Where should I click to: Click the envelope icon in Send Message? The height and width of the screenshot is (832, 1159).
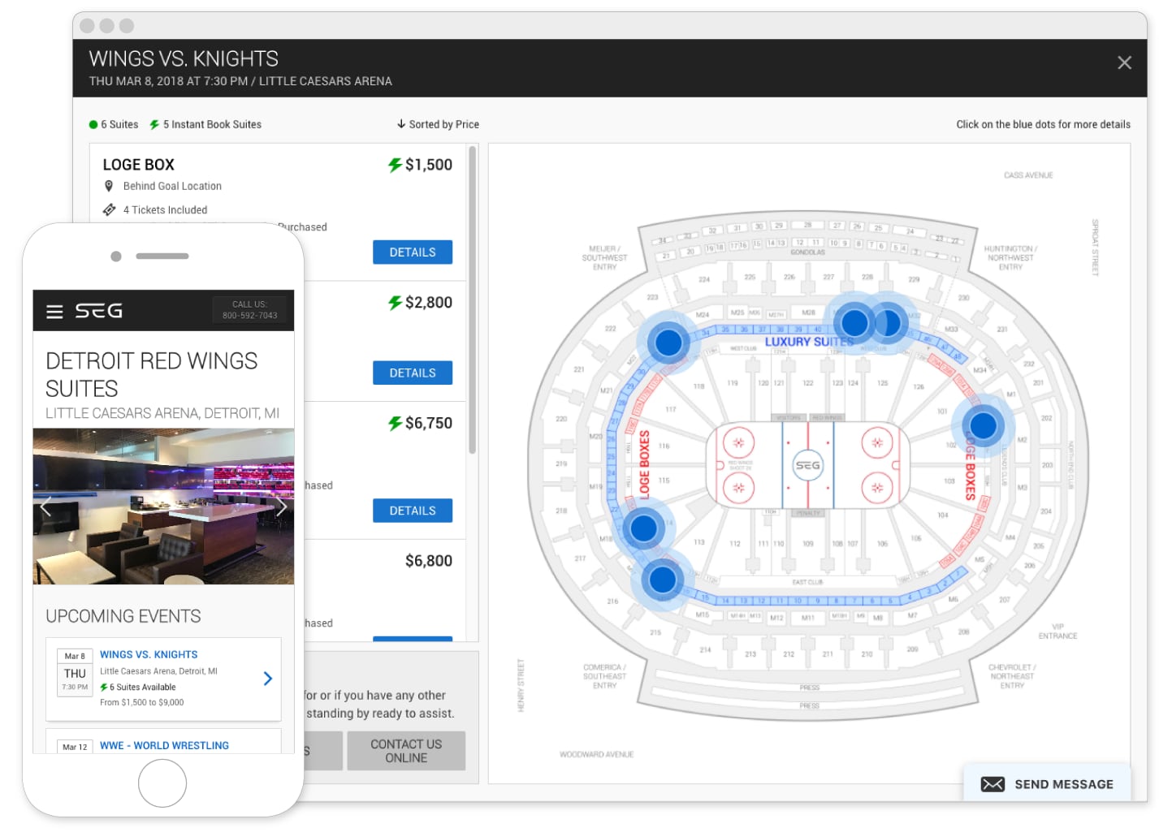[993, 784]
